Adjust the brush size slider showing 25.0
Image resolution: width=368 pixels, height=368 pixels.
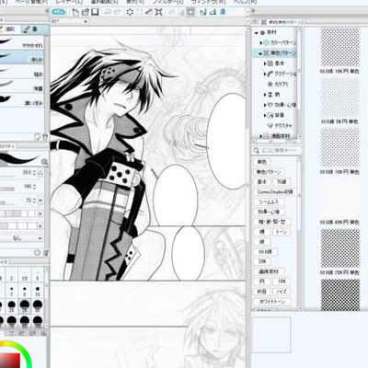pyautogui.click(x=7, y=177)
